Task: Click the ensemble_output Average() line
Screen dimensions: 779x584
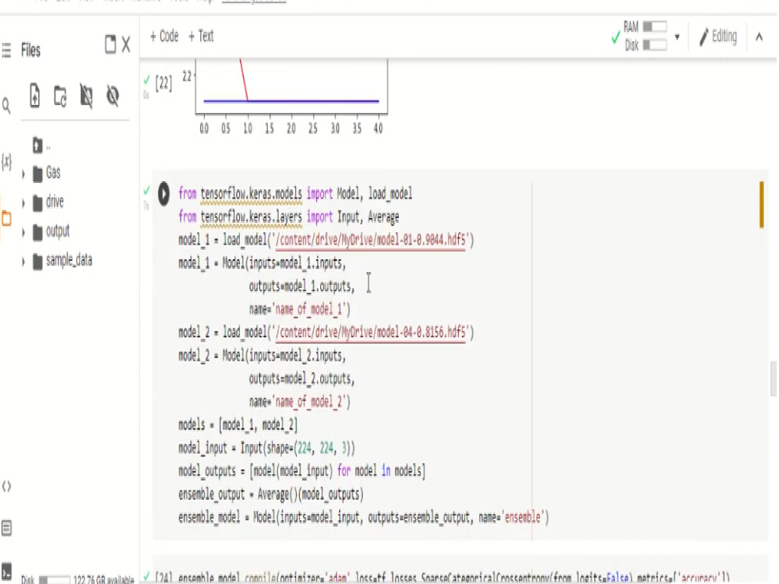Action: click(x=271, y=494)
